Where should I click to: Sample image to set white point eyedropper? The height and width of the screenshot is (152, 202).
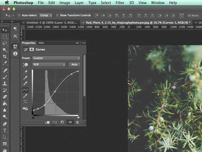pos(25,83)
